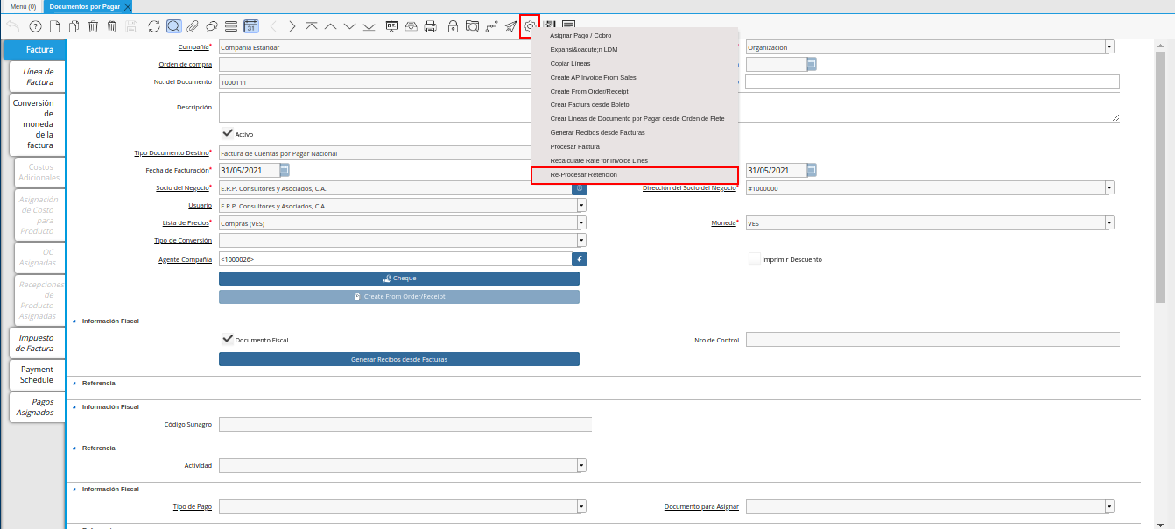Click the Cheque button
This screenshot has width=1175, height=529.
pos(399,278)
